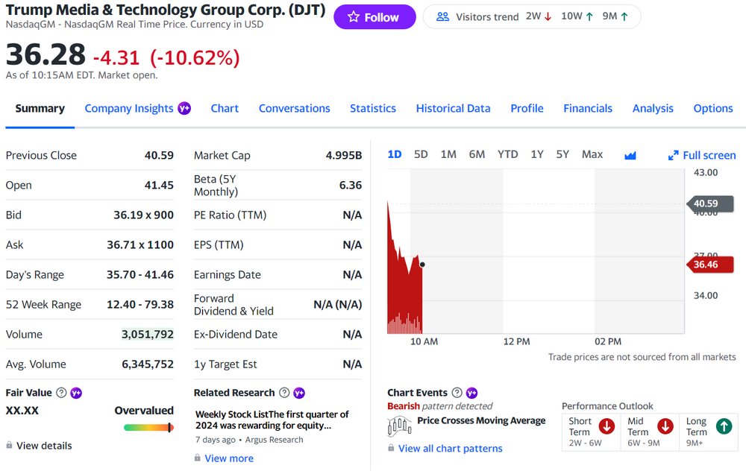Open the Visitors trend pill
This screenshot has width=746, height=474.
(x=532, y=16)
